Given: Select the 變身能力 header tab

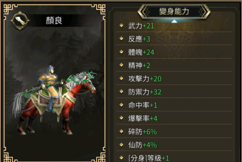Looking at the screenshot, I should pos(174,12).
